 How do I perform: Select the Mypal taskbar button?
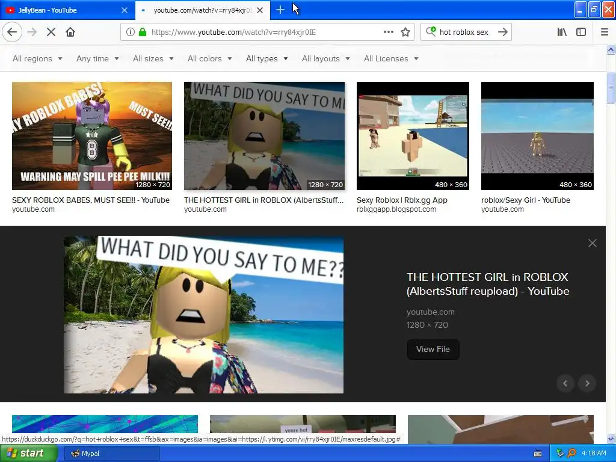(111, 454)
